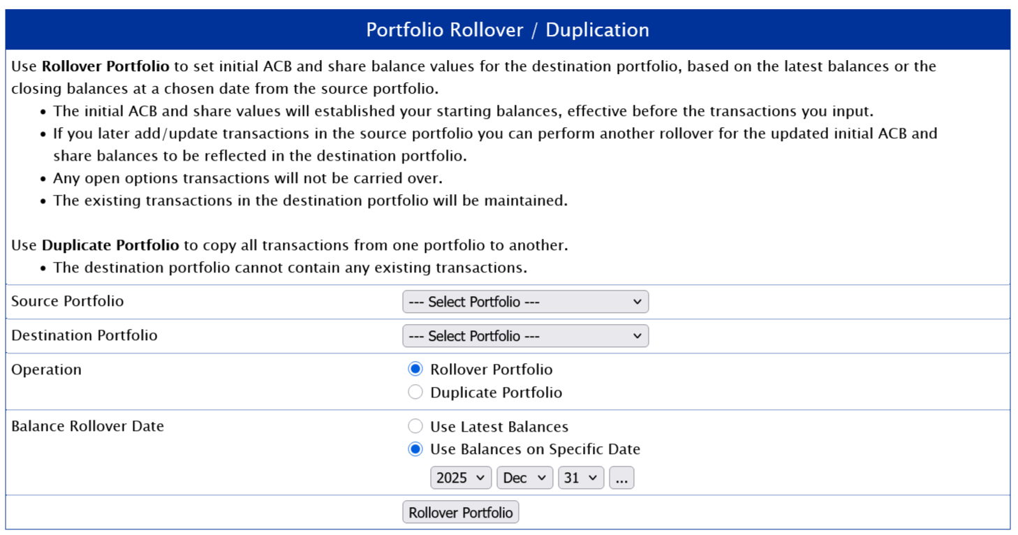Click the Destination Portfolio field label
The image size is (1018, 535).
[84, 335]
